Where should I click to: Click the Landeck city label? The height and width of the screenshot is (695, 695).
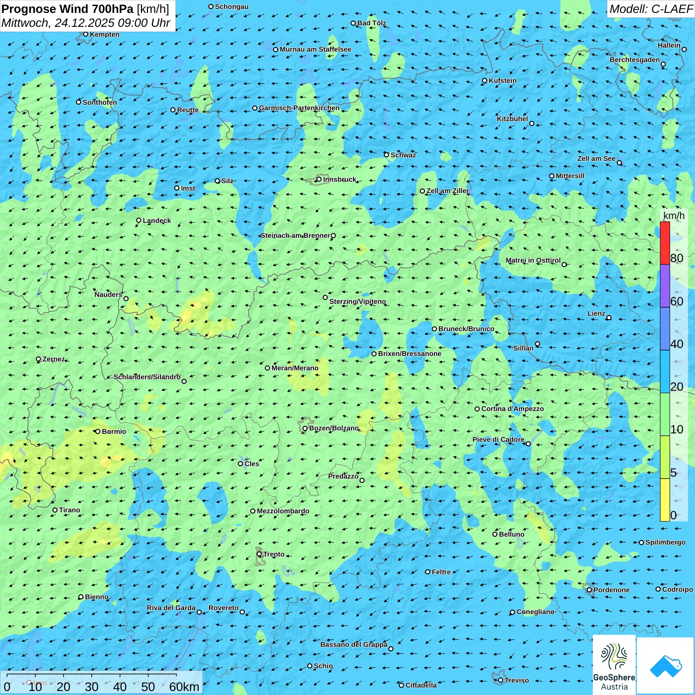[x=157, y=220]
